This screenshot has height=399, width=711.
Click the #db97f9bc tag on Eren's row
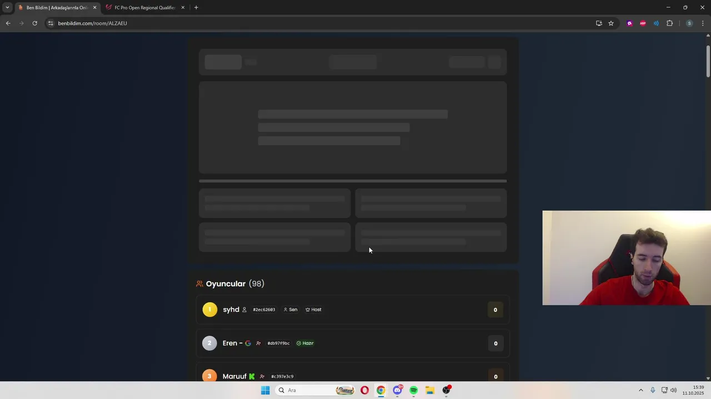tap(278, 343)
